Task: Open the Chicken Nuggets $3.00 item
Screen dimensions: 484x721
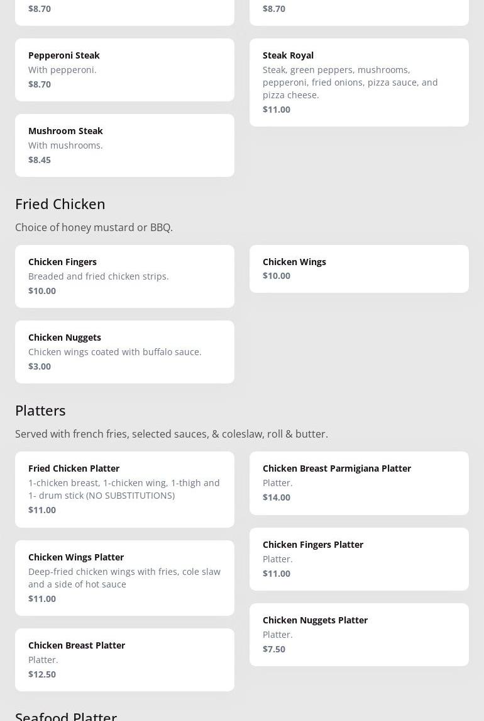Action: [124, 351]
